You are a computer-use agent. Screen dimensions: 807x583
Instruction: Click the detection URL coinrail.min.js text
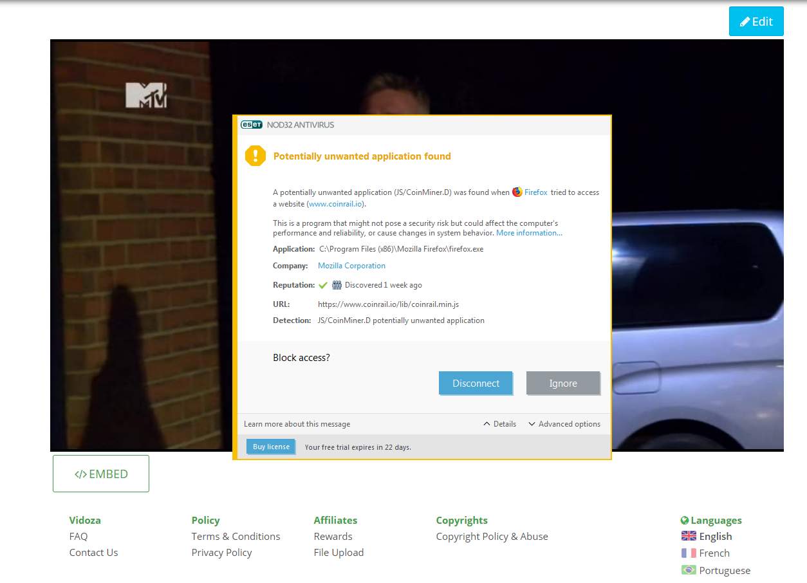[x=388, y=304]
